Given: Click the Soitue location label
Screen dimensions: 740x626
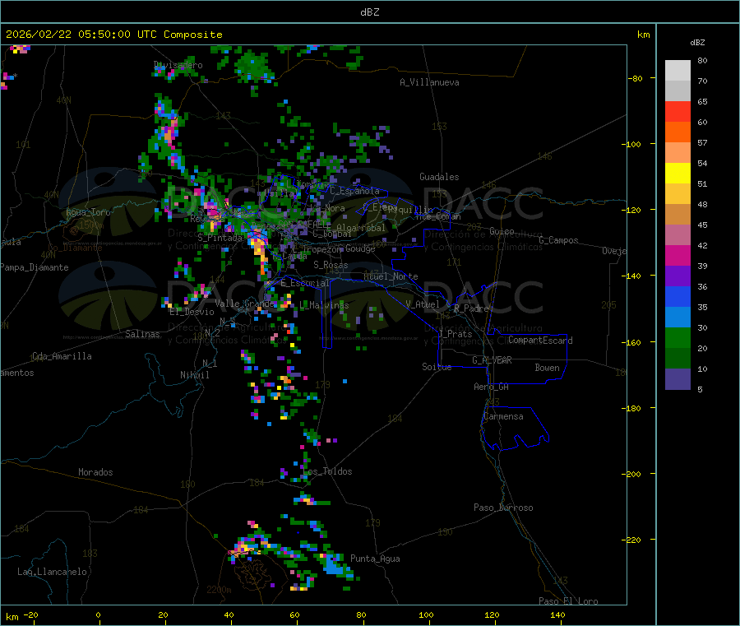Looking at the screenshot, I should pos(437,367).
